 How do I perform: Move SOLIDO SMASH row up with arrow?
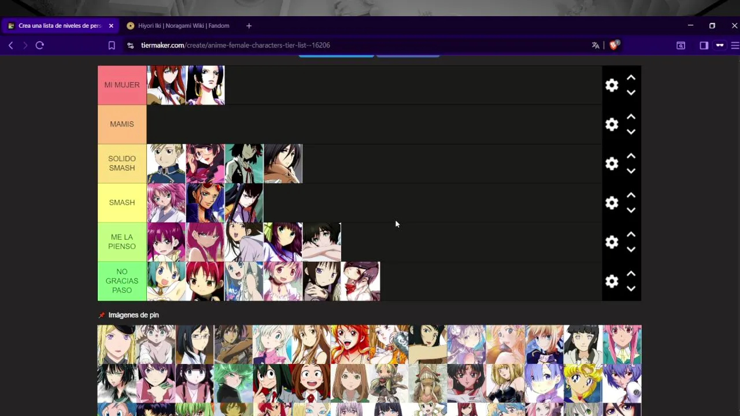click(x=631, y=156)
